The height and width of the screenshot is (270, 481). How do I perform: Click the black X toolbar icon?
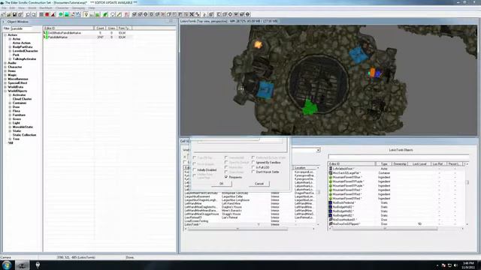coord(192,14)
